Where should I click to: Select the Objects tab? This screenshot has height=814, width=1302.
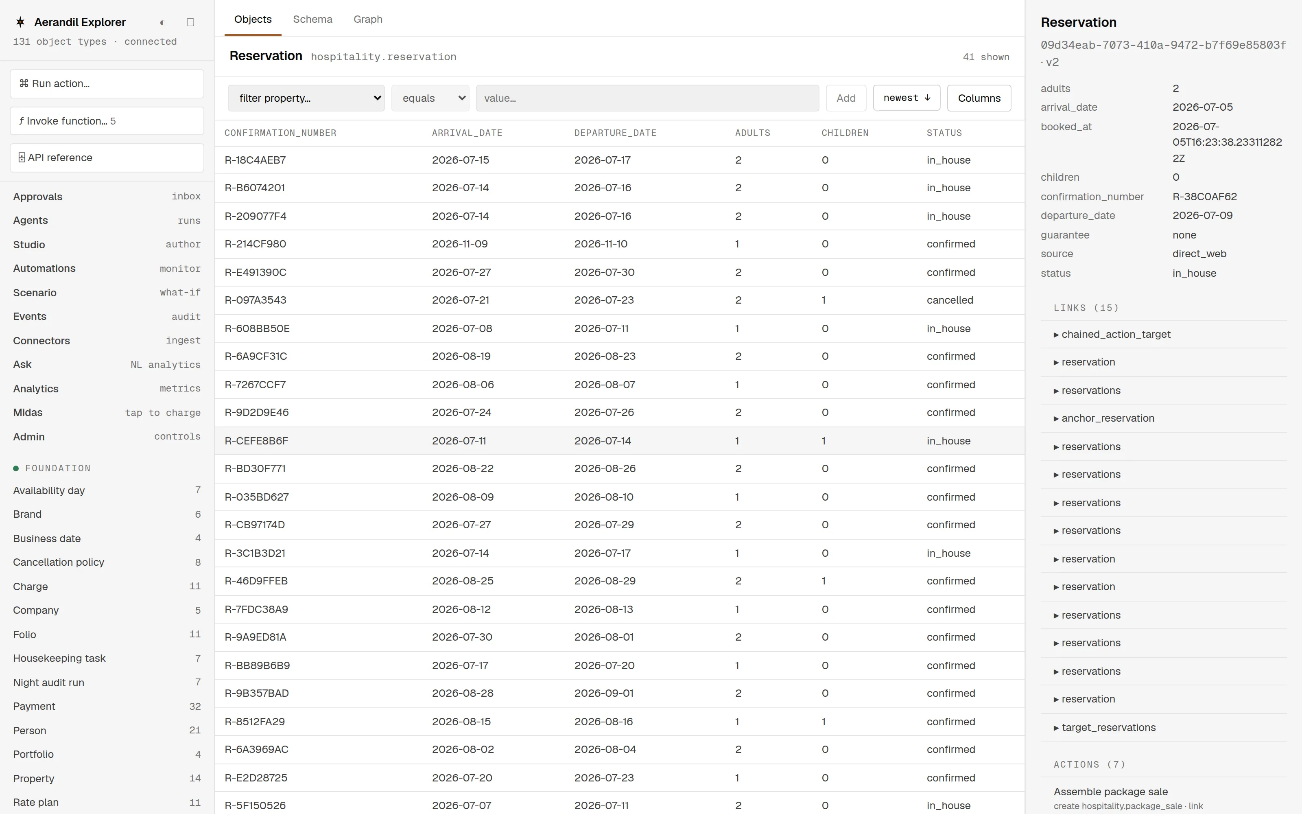[253, 20]
